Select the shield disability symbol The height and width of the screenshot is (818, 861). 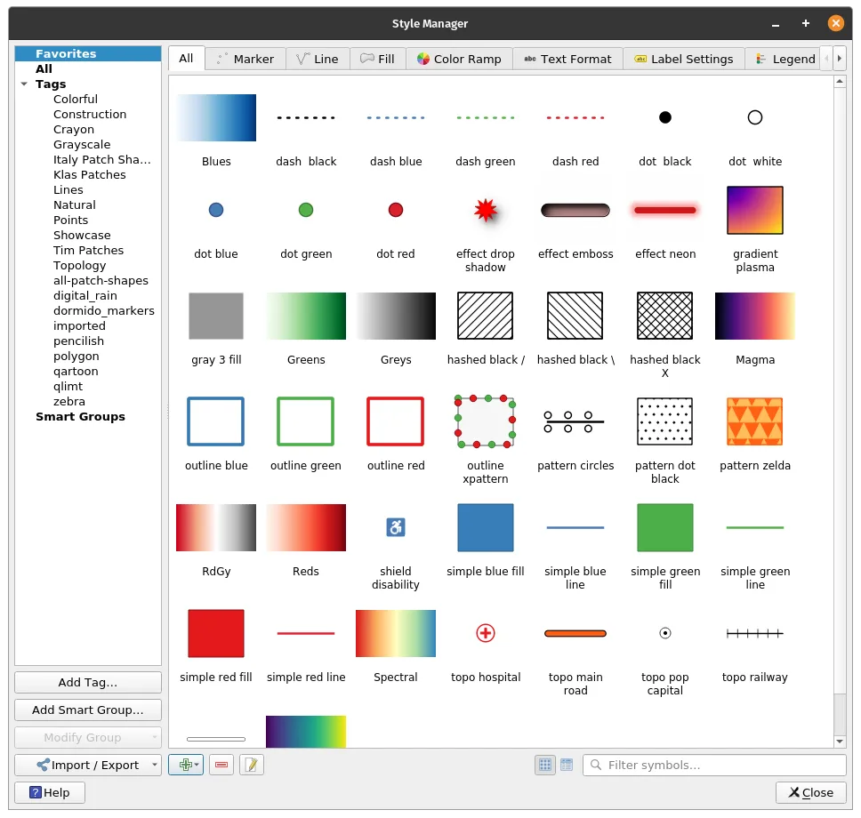click(396, 528)
